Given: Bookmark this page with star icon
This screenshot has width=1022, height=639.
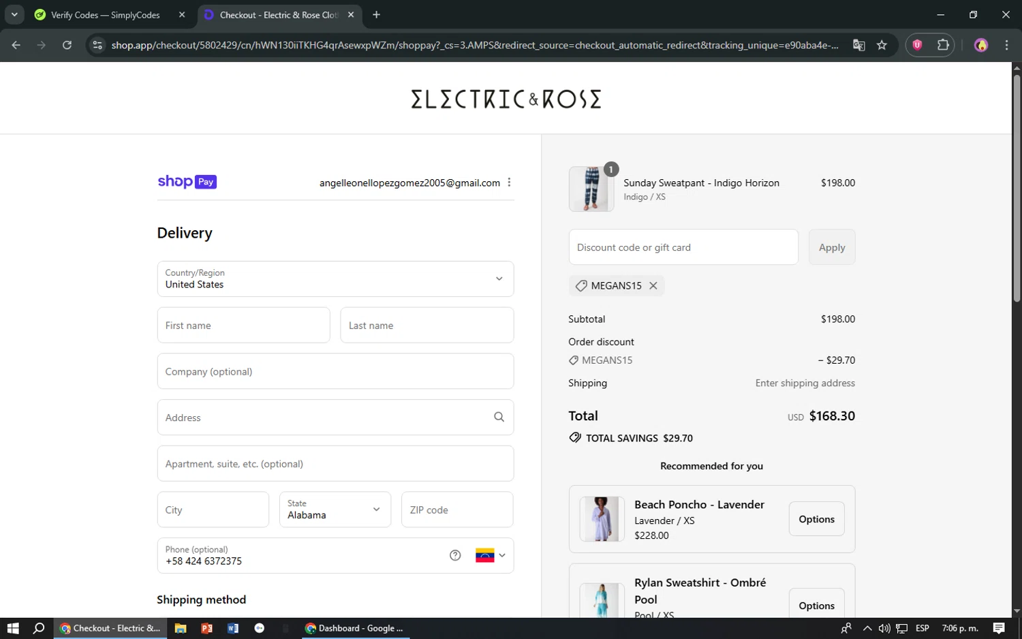Looking at the screenshot, I should click(x=882, y=45).
